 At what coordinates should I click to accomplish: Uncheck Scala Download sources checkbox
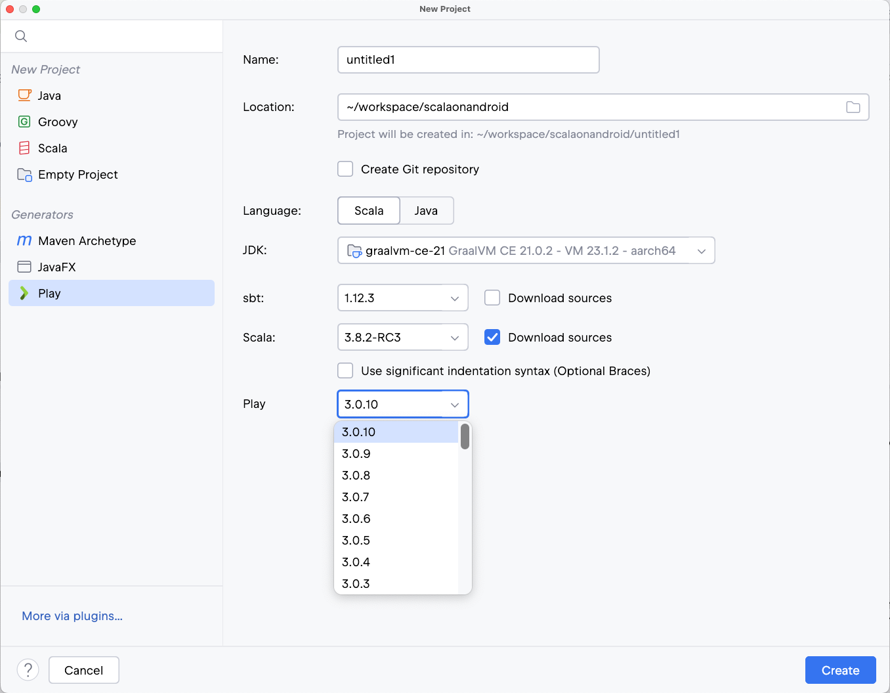pos(492,337)
